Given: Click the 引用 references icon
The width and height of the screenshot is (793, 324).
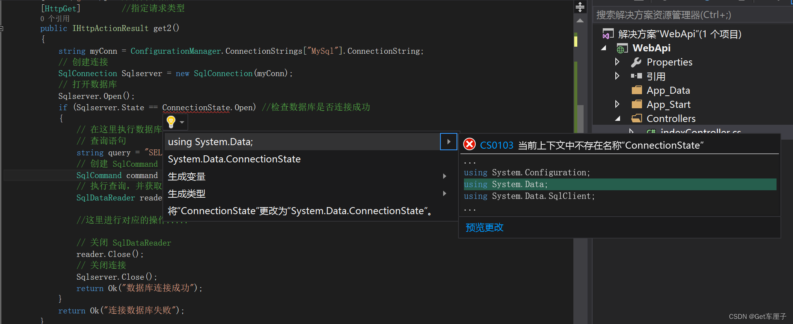Looking at the screenshot, I should coord(636,76).
